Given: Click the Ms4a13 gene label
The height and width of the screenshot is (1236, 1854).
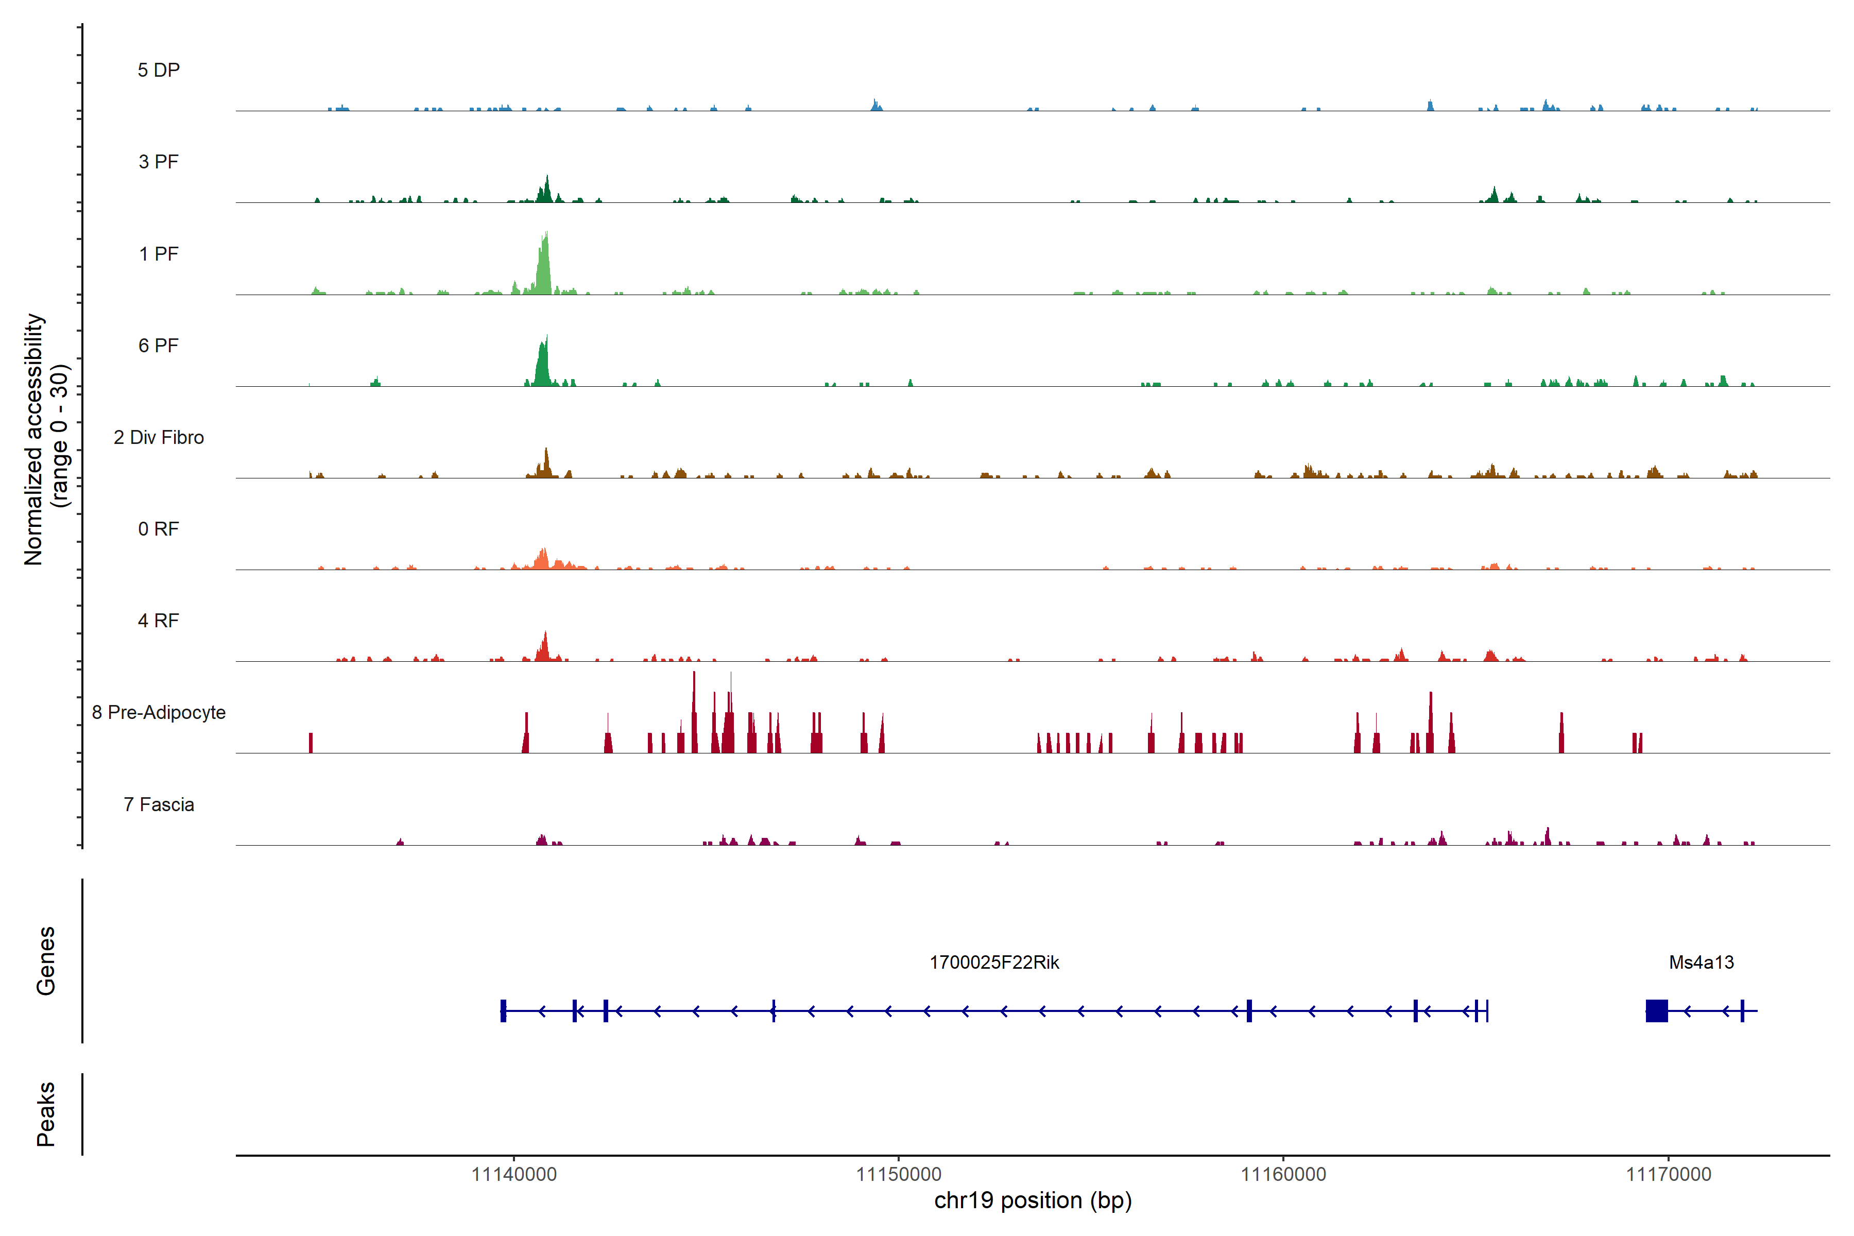Looking at the screenshot, I should pos(1701,963).
